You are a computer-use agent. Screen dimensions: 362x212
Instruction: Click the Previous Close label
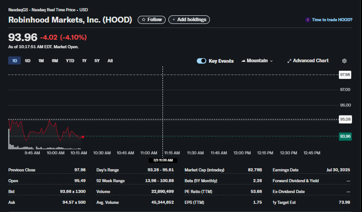point(22,170)
